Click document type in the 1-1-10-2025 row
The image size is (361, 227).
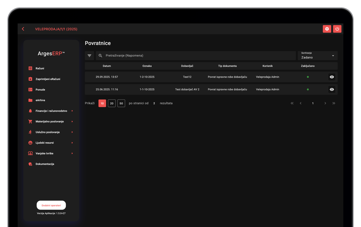pos(227,89)
